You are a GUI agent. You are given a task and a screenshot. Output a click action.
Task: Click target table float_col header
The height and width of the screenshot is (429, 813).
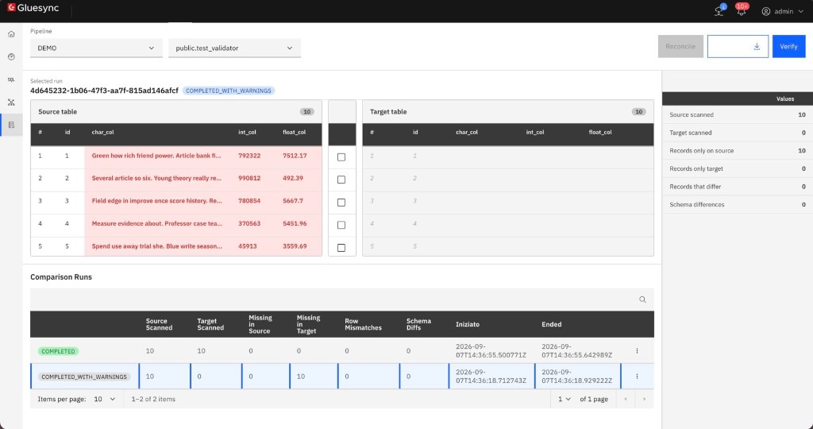pyautogui.click(x=600, y=133)
